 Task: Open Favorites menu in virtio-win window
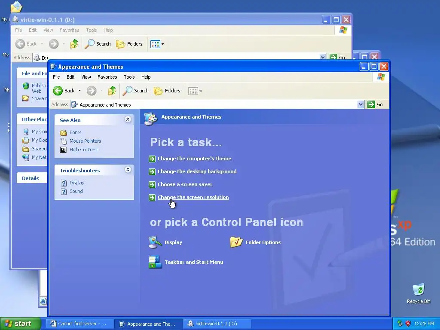pos(69,30)
